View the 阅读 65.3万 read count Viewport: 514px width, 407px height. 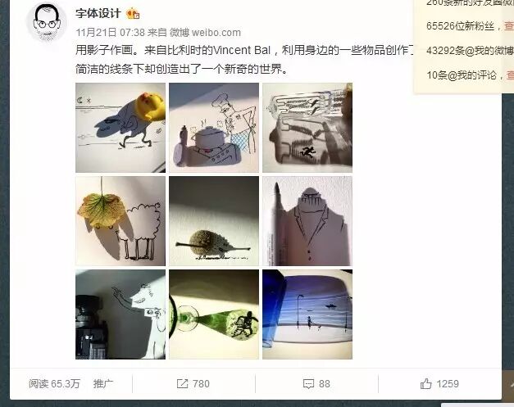pyautogui.click(x=54, y=384)
